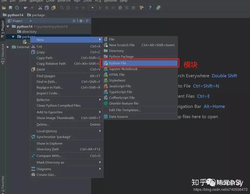Viewport: 250px width, 194px height.
Task: Select Directory Path menu entry
Action: point(66,149)
